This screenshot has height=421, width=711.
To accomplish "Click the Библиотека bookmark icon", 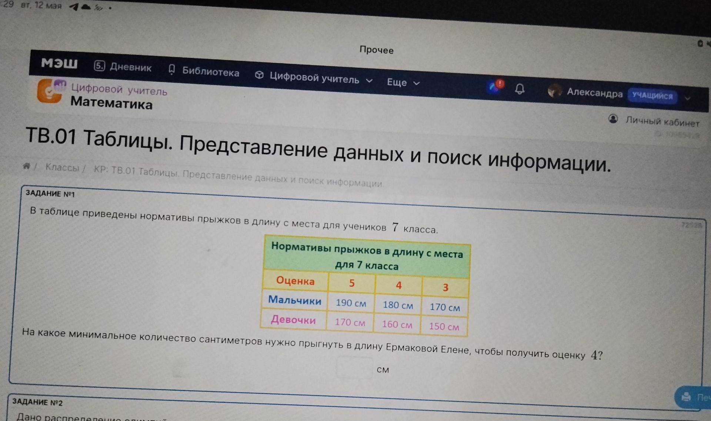I will [x=171, y=70].
